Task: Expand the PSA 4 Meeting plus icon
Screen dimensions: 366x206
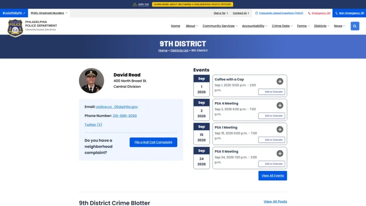Action: tap(280, 105)
